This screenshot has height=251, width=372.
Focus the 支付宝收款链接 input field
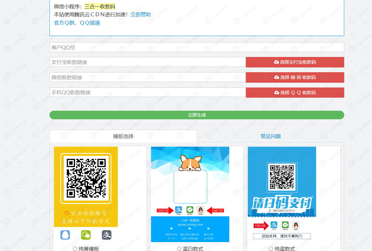tap(148, 62)
